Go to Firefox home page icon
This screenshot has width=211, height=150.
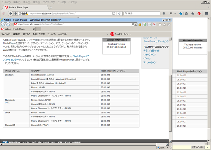coord(193,14)
